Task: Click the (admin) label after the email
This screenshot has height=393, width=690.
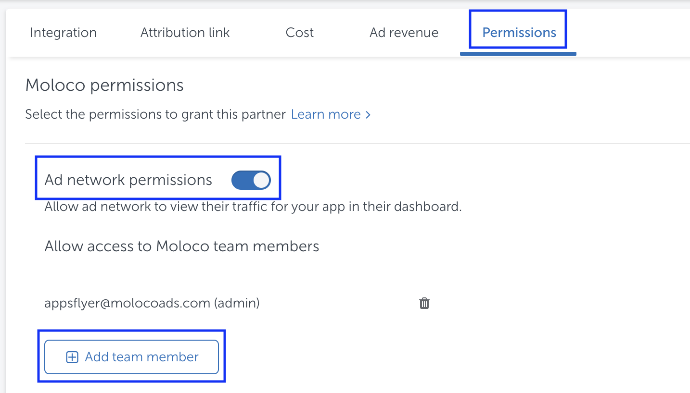Action: 237,303
